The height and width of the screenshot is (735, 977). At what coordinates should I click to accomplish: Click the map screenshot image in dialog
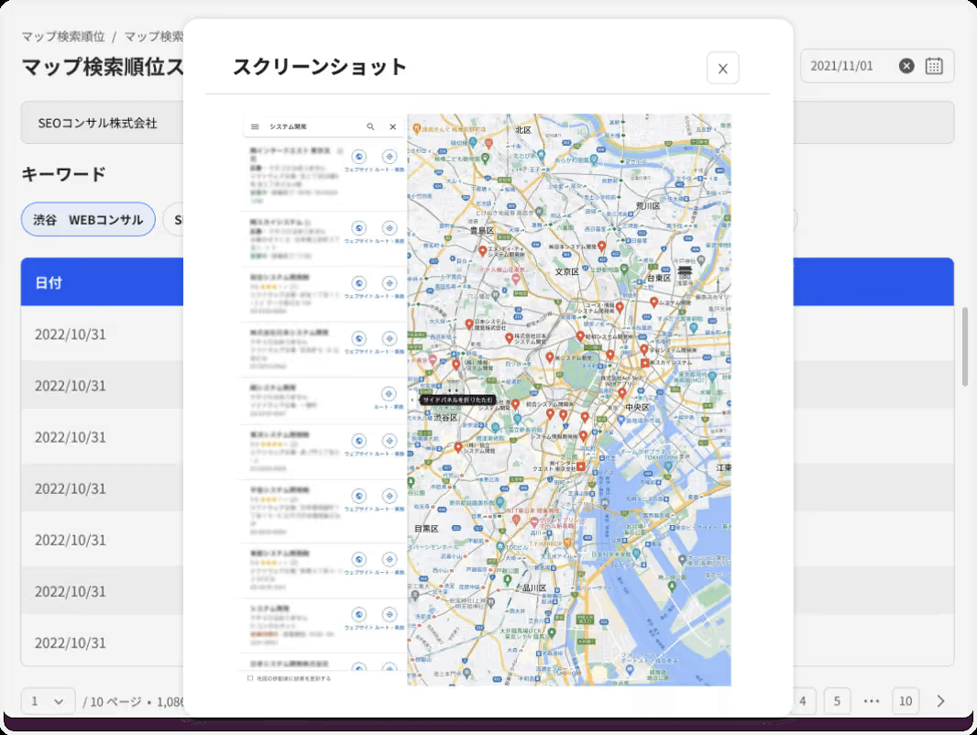tap(487, 400)
